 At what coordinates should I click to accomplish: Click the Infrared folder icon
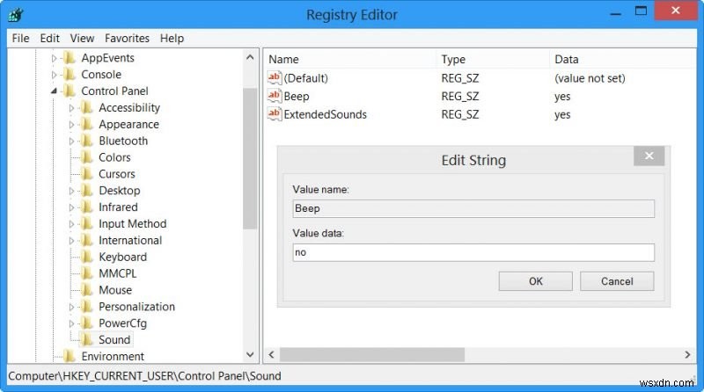pos(87,207)
